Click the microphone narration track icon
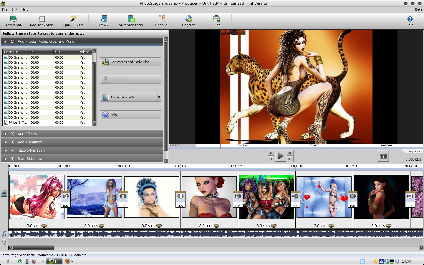 (x=4, y=241)
